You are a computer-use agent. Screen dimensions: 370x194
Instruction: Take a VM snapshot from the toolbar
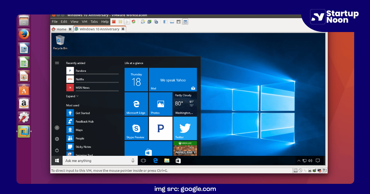click(x=143, y=22)
